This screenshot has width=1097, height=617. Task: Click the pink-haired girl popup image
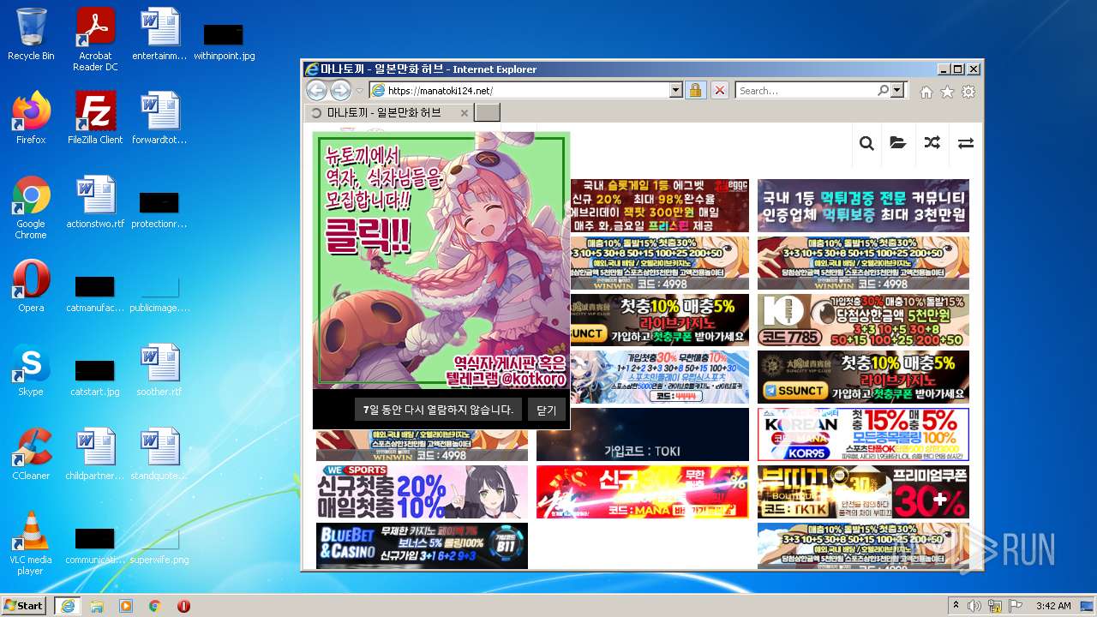(x=441, y=261)
